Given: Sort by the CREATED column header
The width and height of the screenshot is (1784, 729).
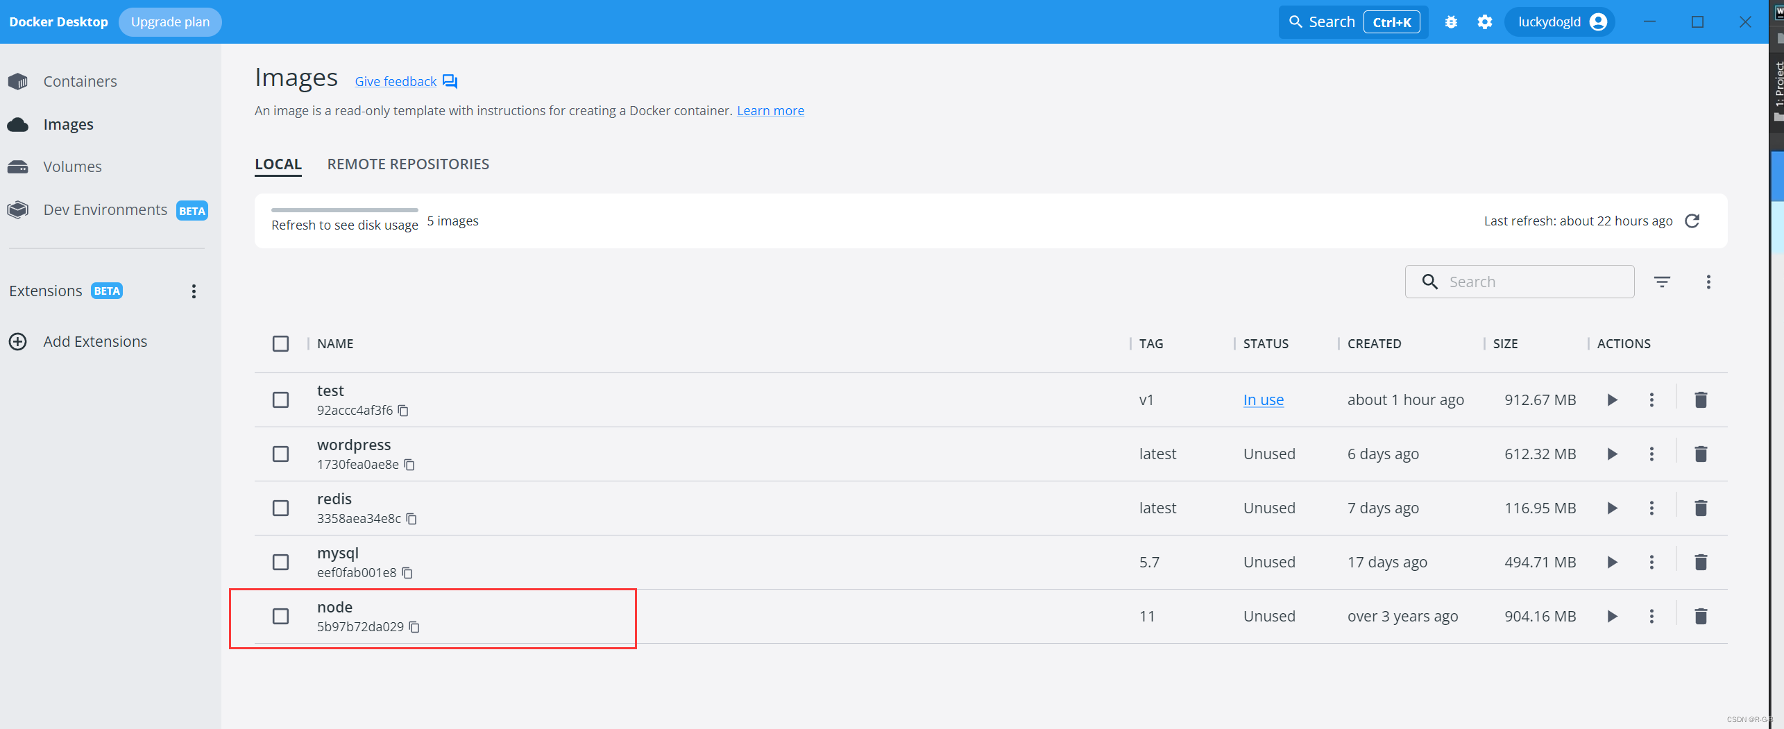Looking at the screenshot, I should click(1374, 344).
